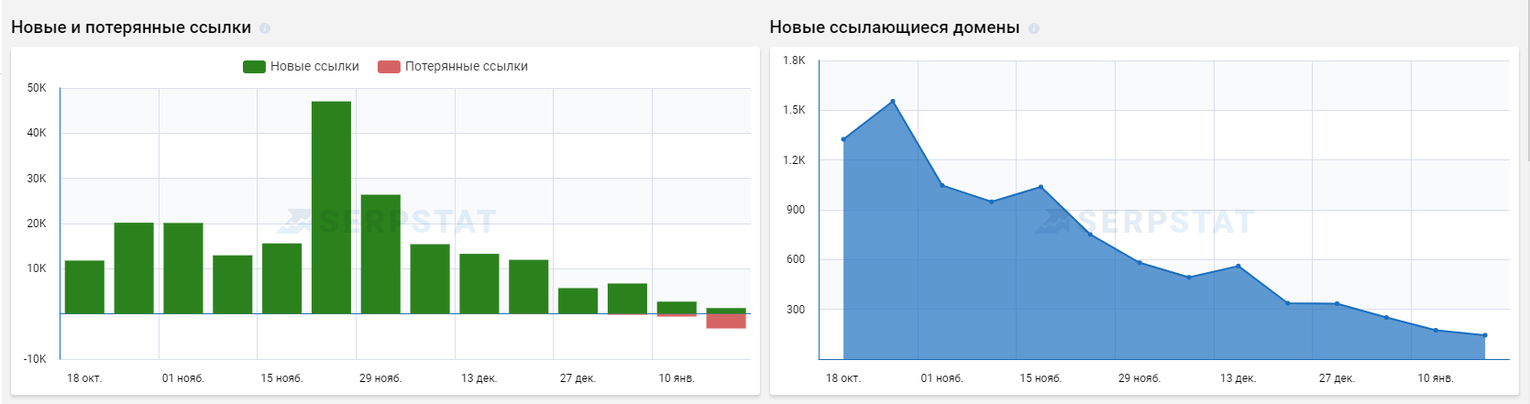1530x404 pixels.
Task: Click info icon beside 'Новые и потерянные ссылки' title
Action: [x=265, y=28]
